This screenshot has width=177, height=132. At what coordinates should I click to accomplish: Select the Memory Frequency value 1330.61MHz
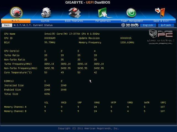tap(127, 43)
